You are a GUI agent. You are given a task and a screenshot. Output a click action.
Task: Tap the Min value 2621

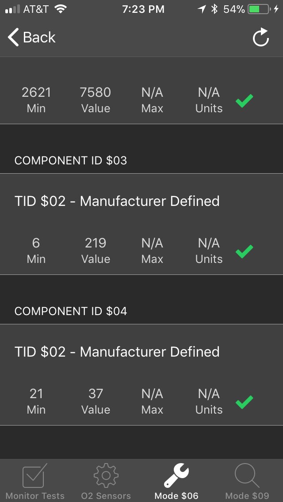(x=36, y=92)
